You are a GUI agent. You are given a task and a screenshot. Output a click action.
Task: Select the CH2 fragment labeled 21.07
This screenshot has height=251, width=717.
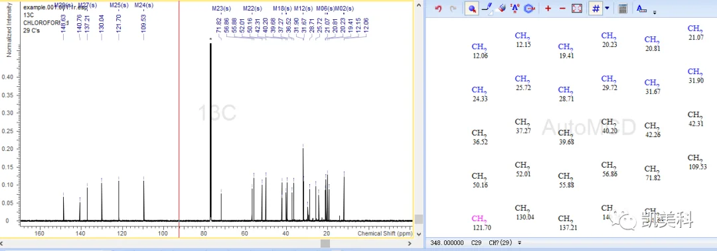click(x=696, y=32)
